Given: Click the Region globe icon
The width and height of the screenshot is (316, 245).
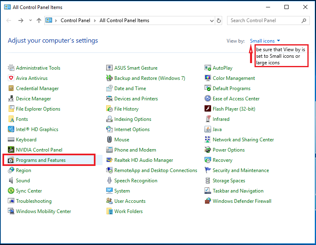Looking at the screenshot, I should point(11,170).
